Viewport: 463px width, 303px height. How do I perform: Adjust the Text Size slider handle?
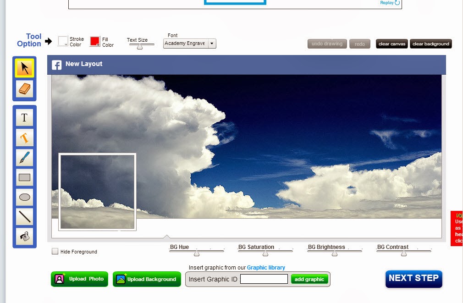[x=140, y=46]
